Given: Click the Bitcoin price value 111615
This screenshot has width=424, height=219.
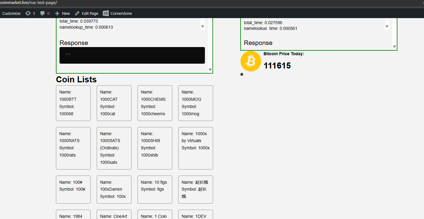Looking at the screenshot, I should click(277, 66).
